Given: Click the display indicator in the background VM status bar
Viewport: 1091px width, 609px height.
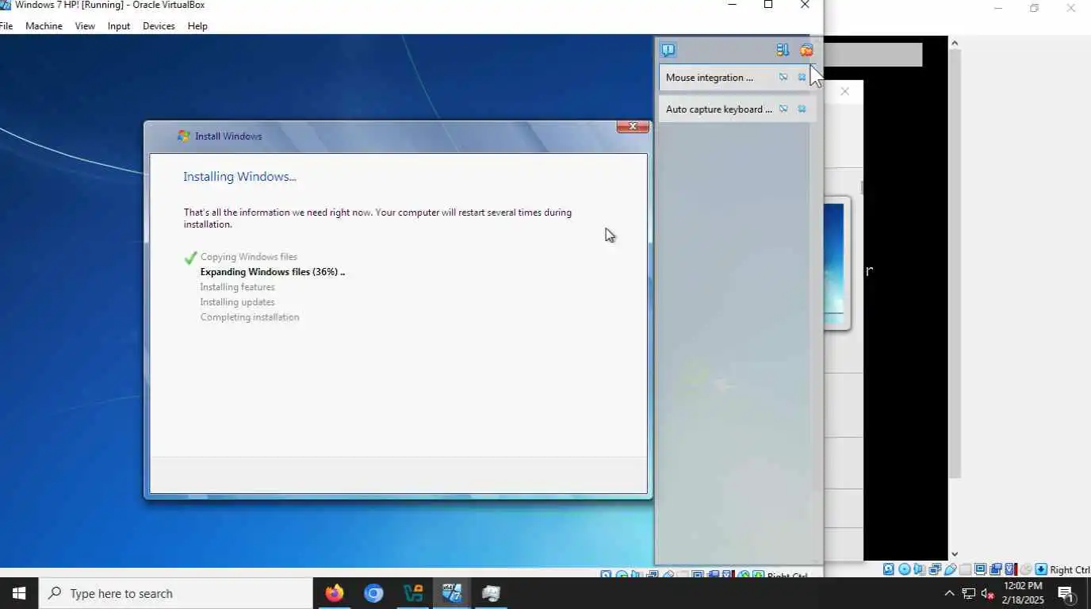Looking at the screenshot, I should [980, 569].
